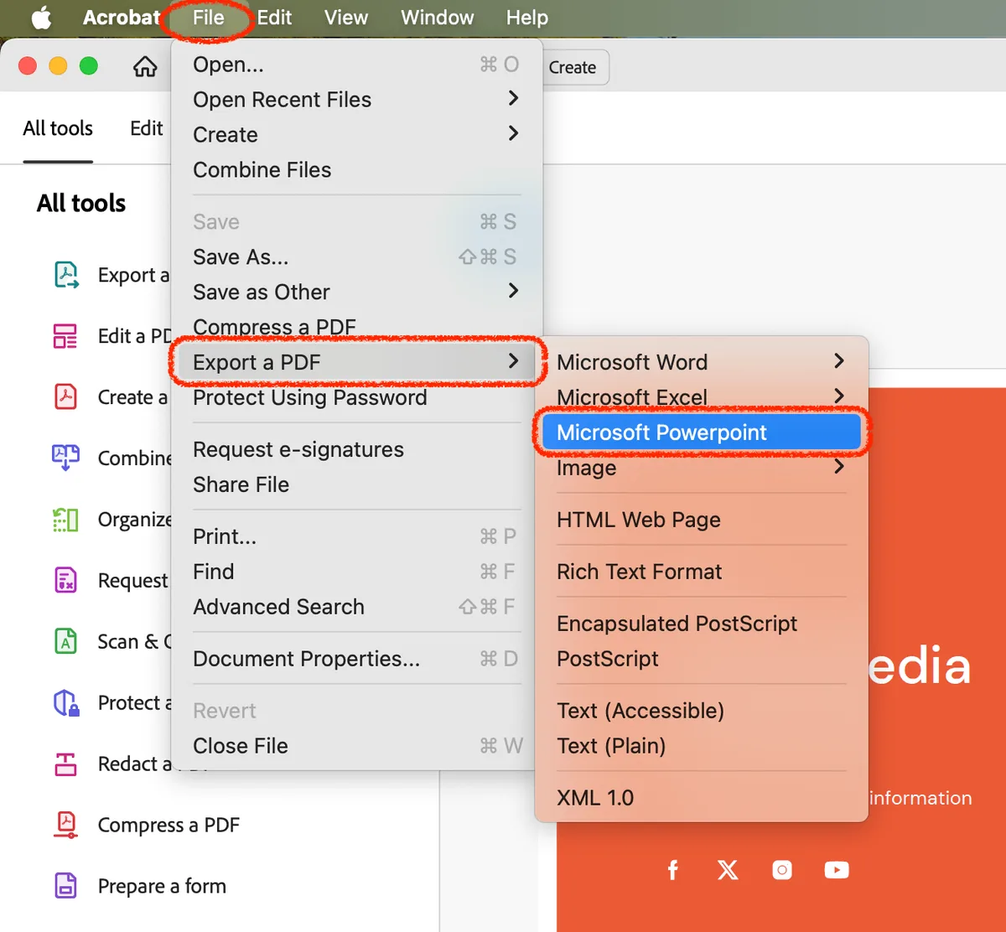
Task: Select HTML Web Page export option
Action: [x=701, y=520]
